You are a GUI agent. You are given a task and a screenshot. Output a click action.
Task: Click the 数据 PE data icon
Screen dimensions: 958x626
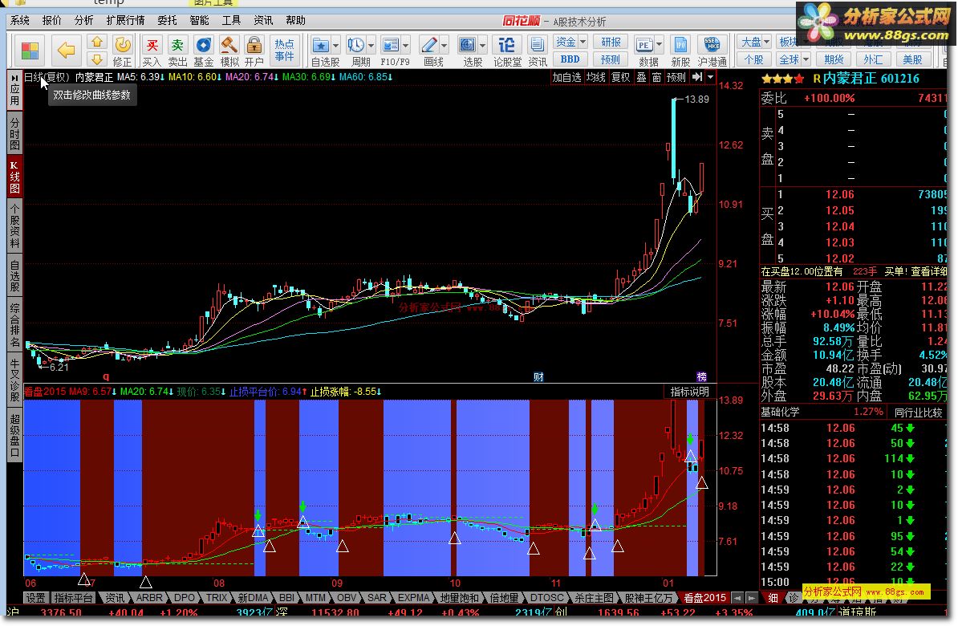[x=644, y=51]
